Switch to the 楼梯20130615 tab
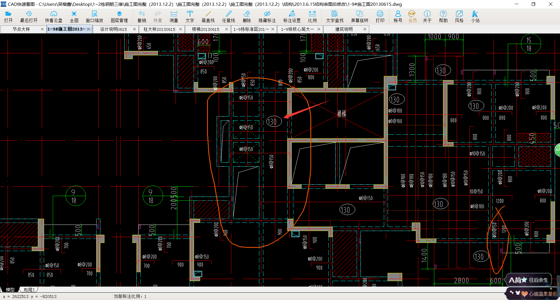 [x=206, y=29]
